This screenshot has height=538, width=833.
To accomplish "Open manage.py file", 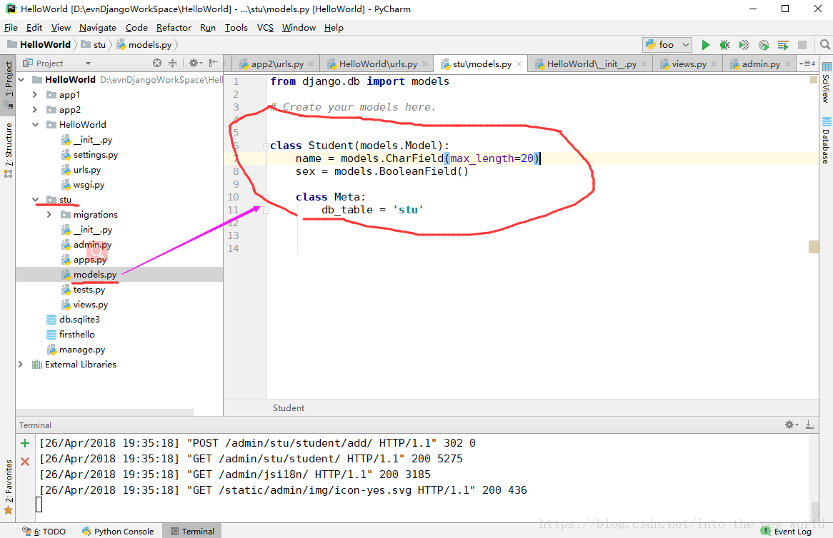I will (x=82, y=350).
